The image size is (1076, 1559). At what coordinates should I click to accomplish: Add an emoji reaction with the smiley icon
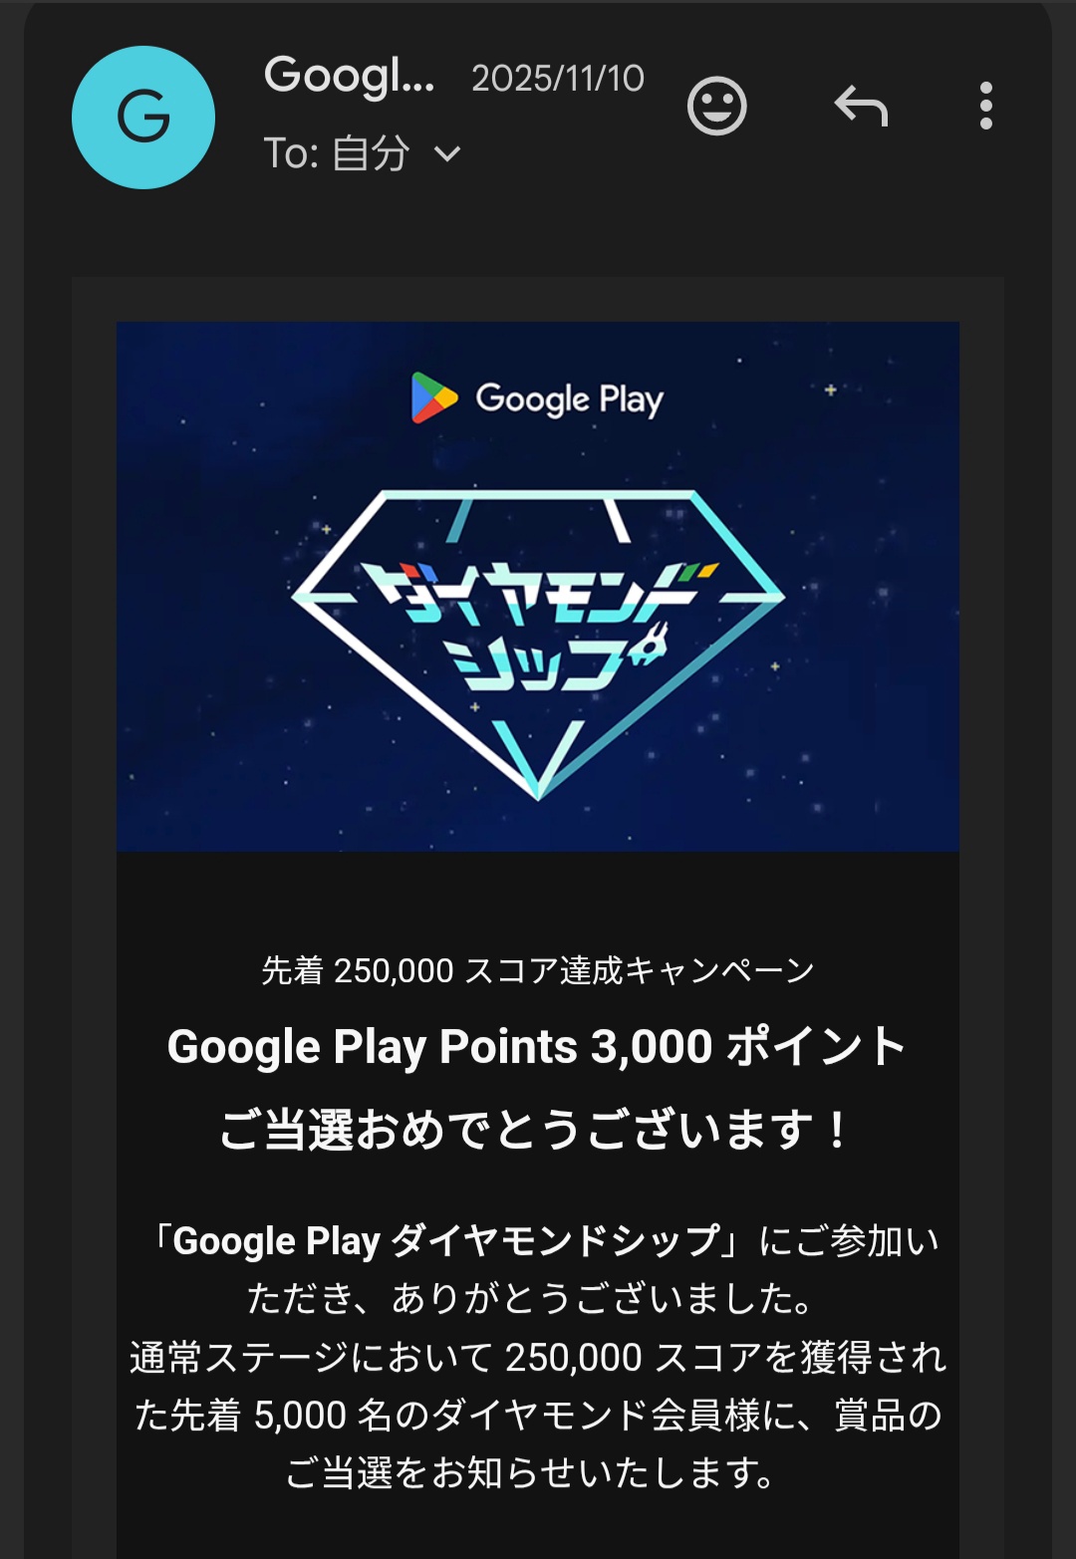click(717, 106)
